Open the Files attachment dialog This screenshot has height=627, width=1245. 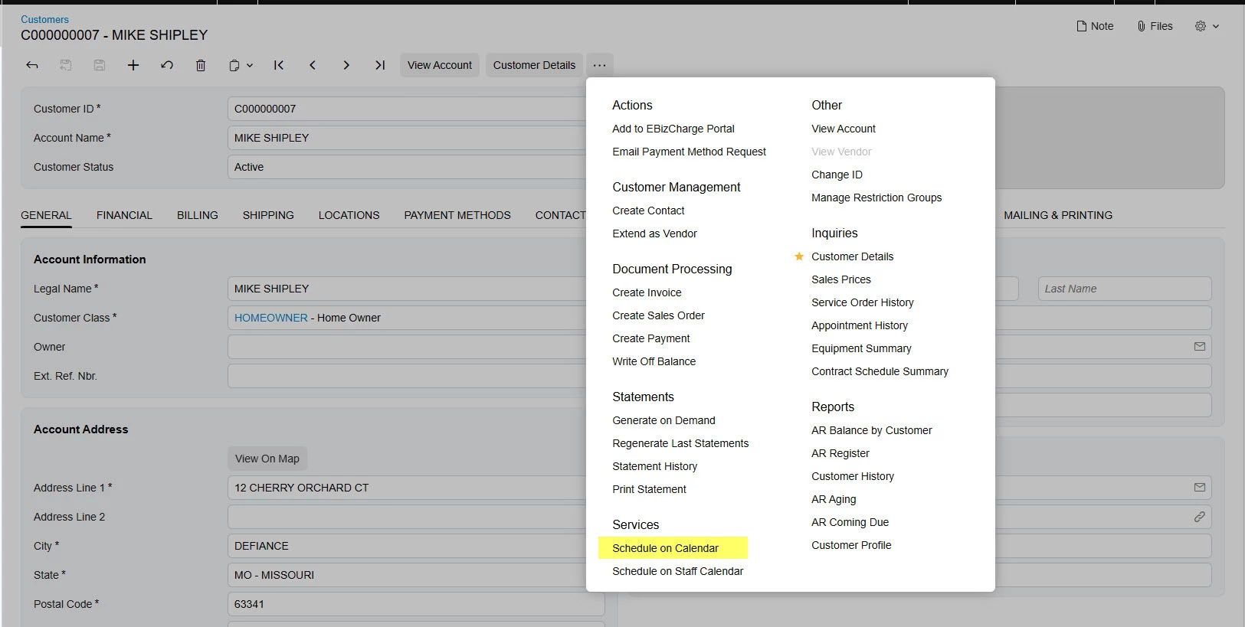[1155, 26]
